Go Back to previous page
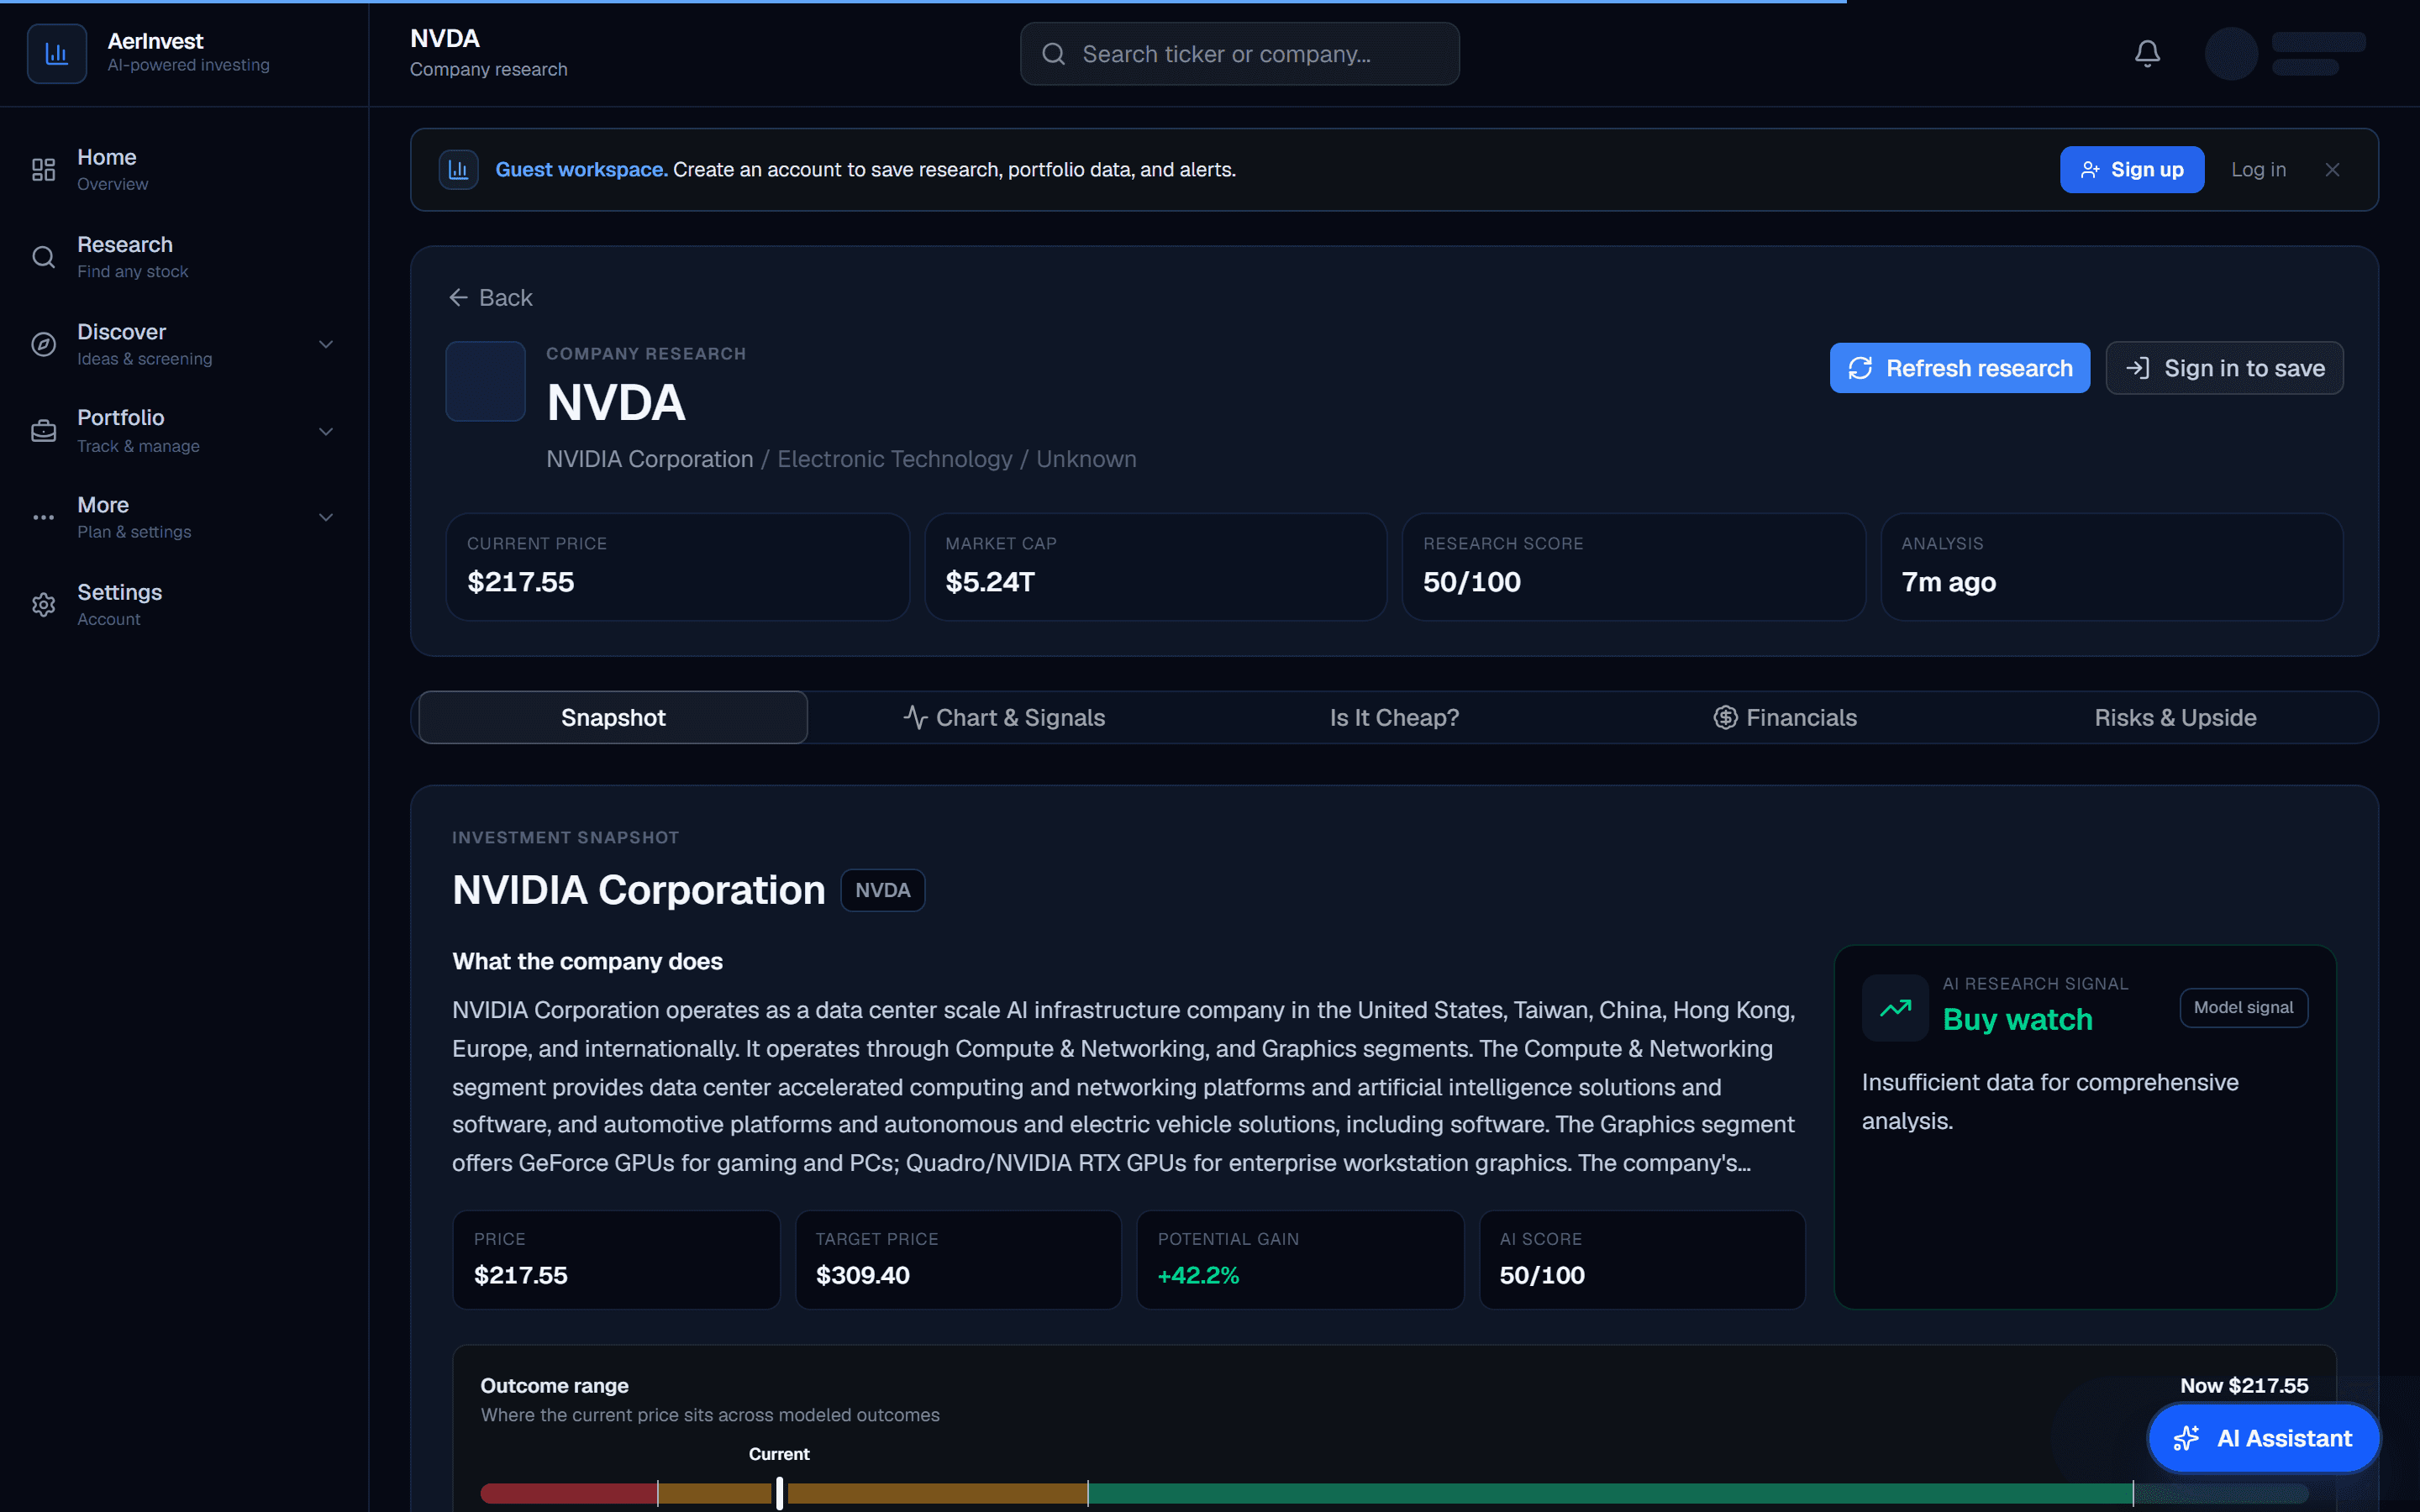2420x1512 pixels. [490, 298]
